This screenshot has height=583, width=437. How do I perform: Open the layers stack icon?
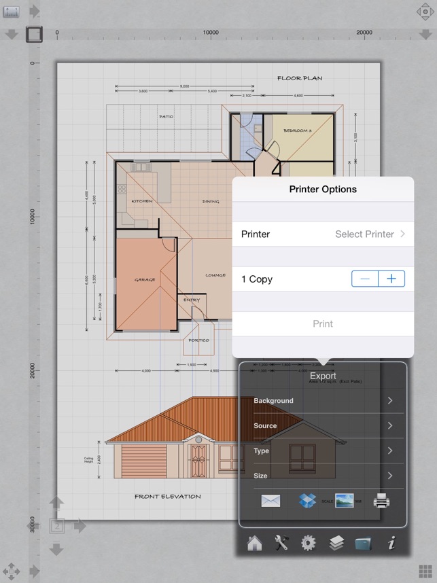pyautogui.click(x=336, y=543)
